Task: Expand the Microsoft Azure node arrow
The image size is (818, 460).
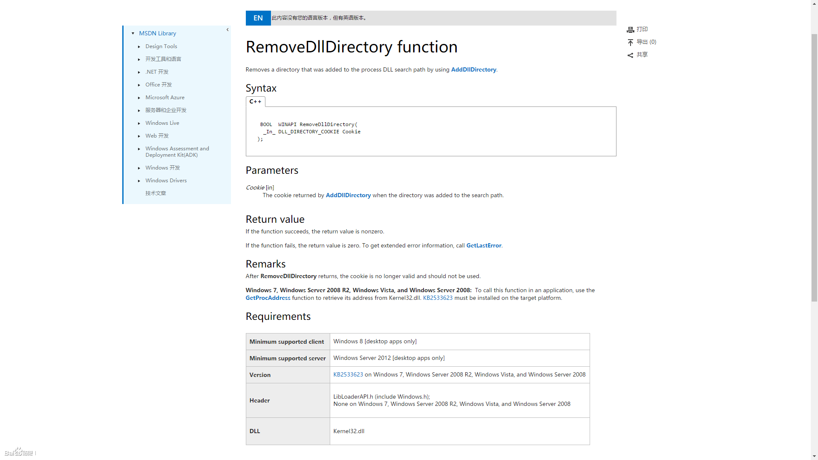Action: (139, 98)
